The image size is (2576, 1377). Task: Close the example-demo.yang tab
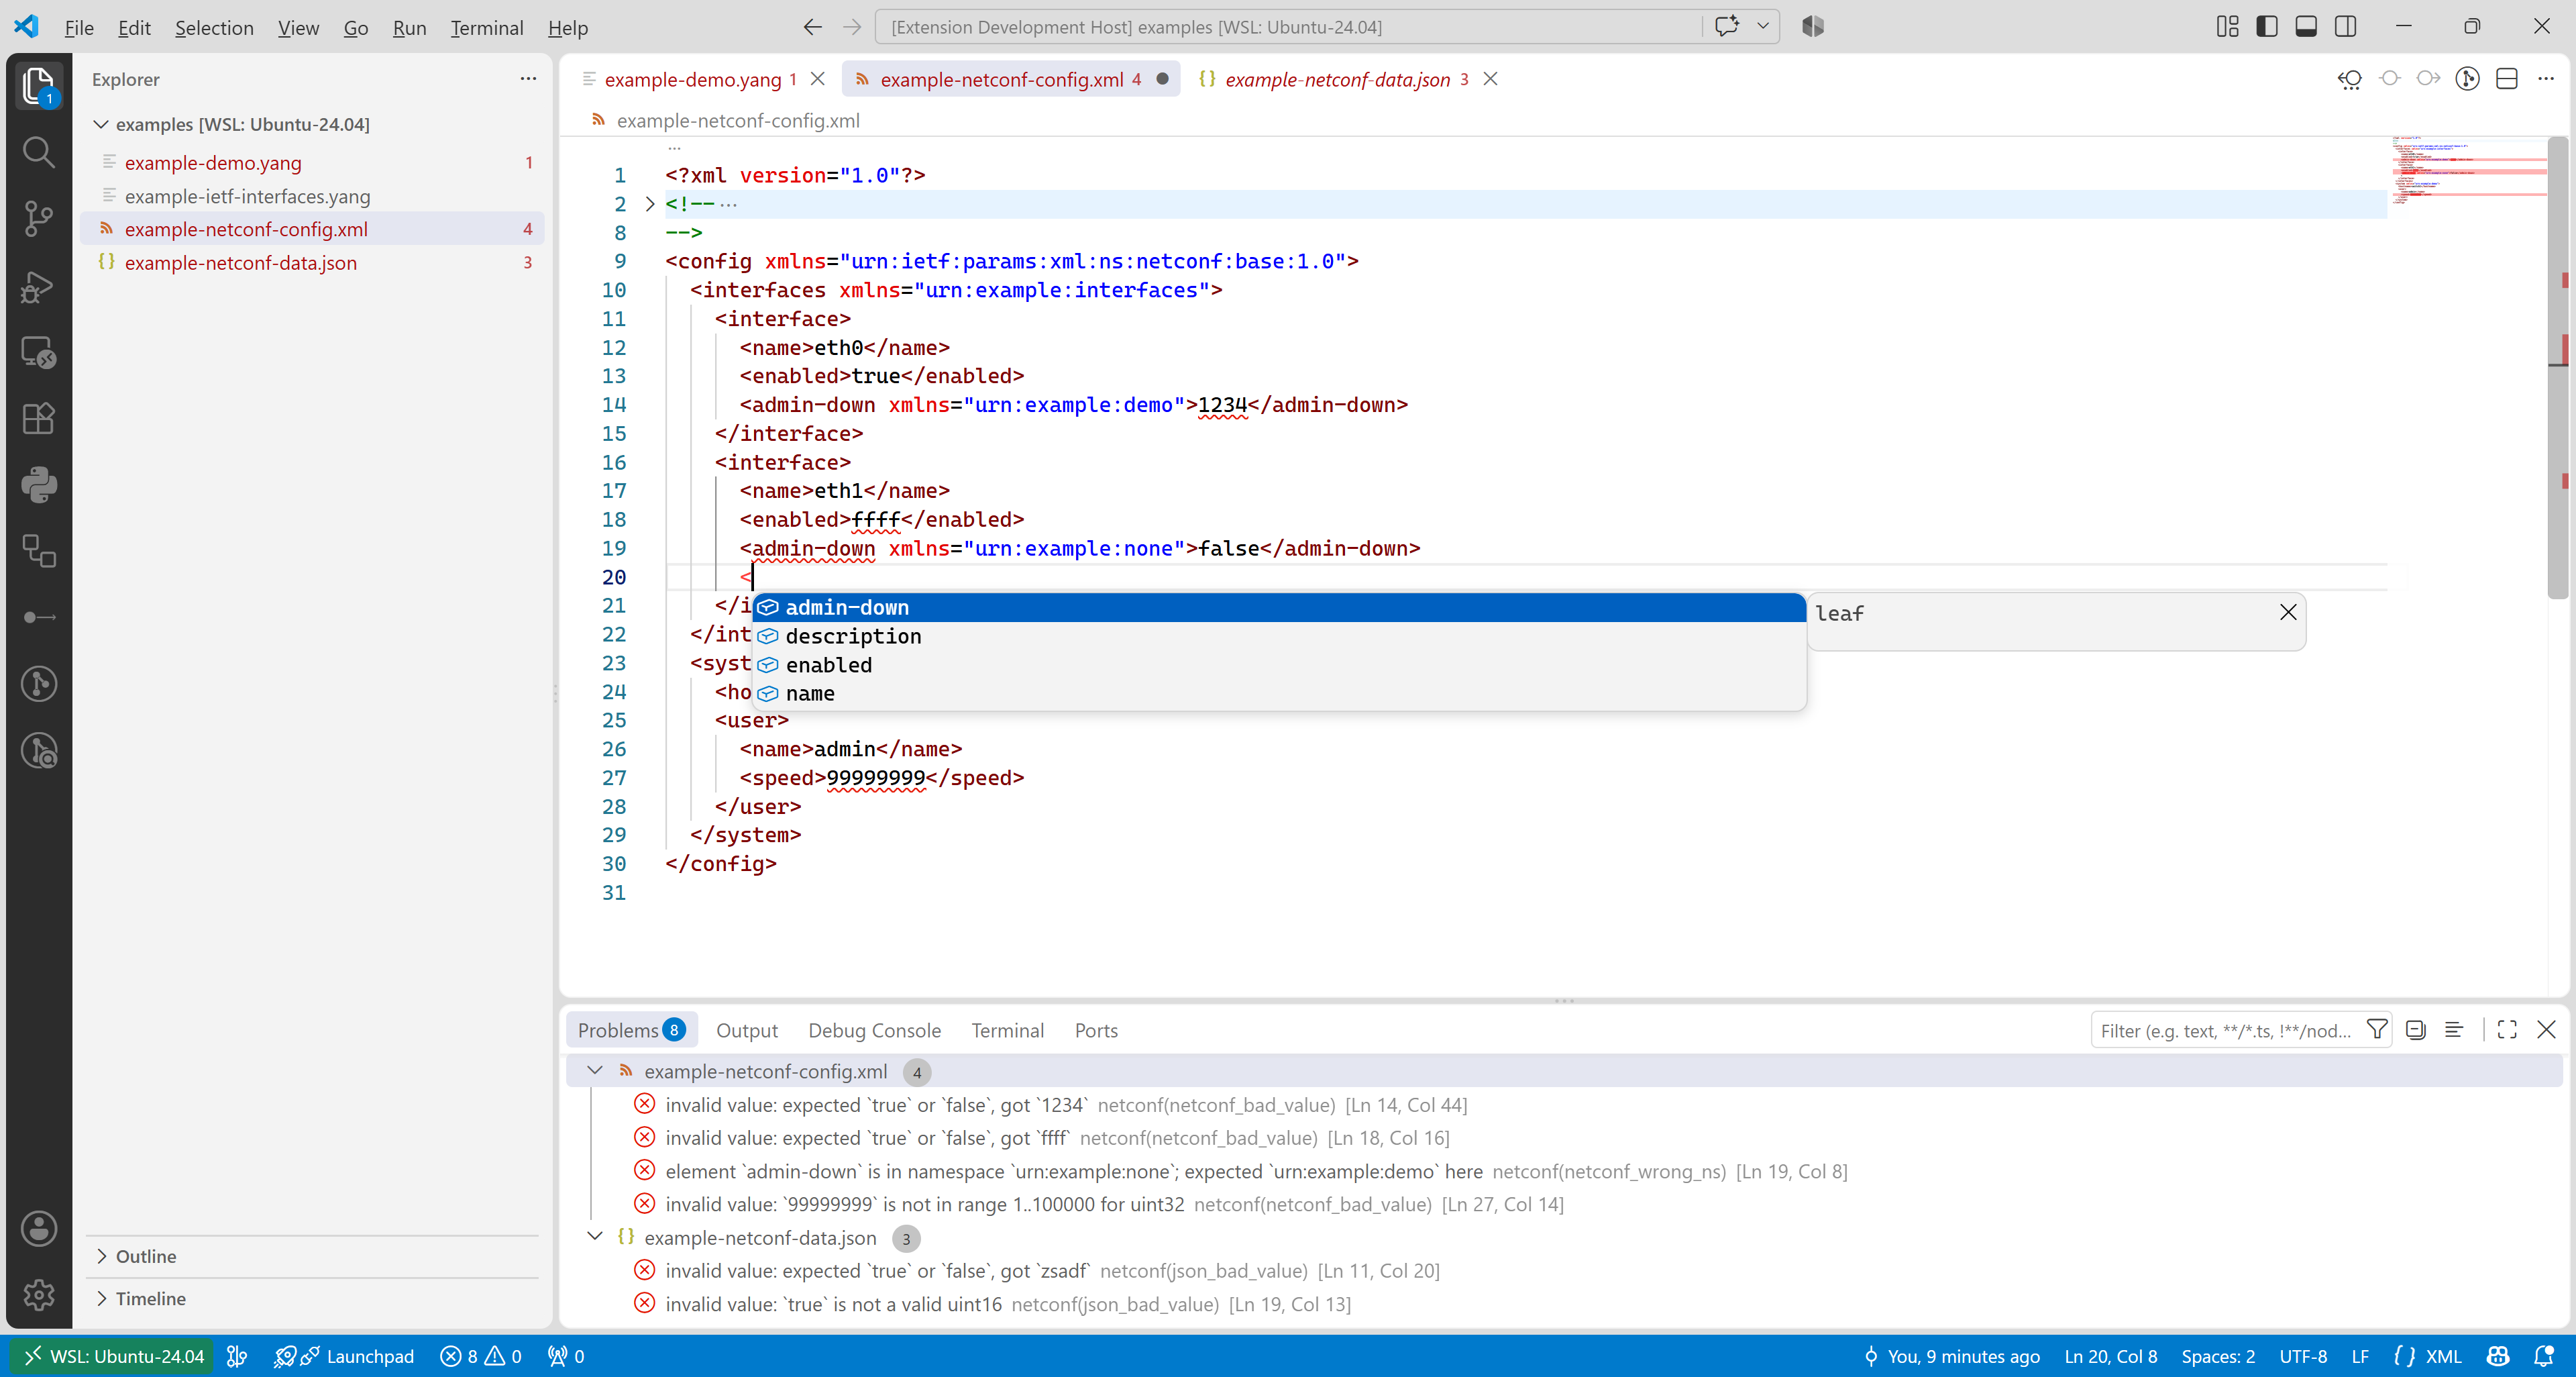click(818, 79)
